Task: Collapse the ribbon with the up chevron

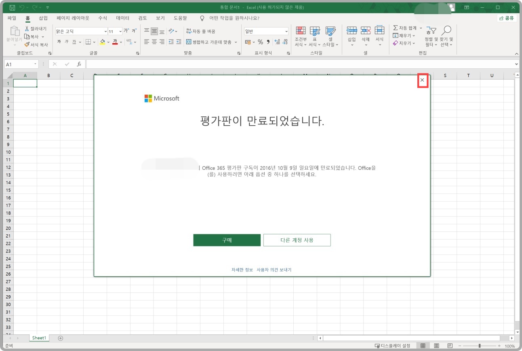Action: coord(516,53)
